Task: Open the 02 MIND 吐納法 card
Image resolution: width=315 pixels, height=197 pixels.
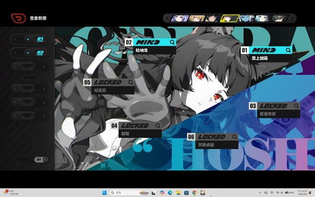Action: [150, 46]
